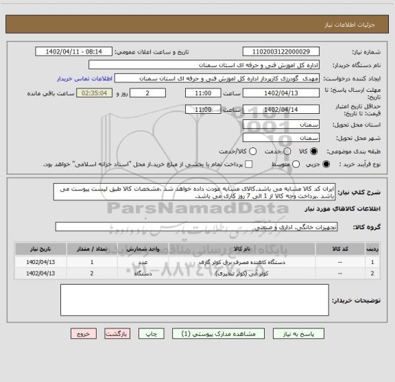Viewport: 395px width, 382px height.
Task: Click date 1402/04/13 in table row 2
Action: (x=40, y=274)
